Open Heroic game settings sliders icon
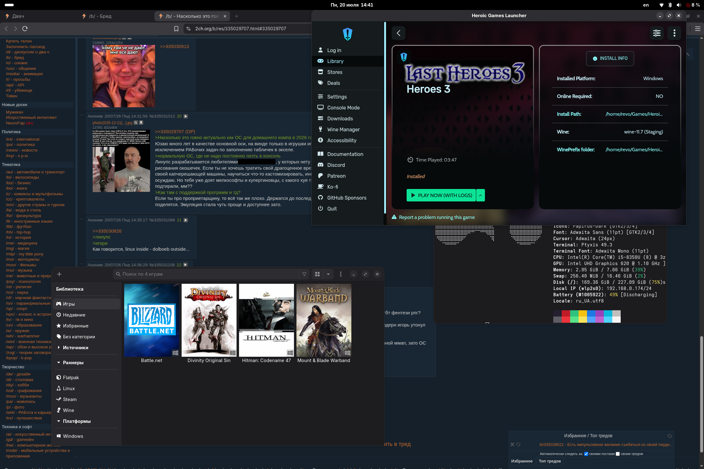Image resolution: width=704 pixels, height=469 pixels. pos(657,33)
